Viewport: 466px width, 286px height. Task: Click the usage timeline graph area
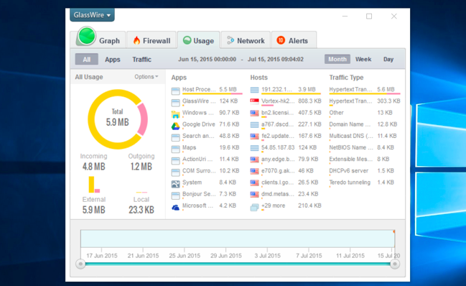[x=238, y=239]
